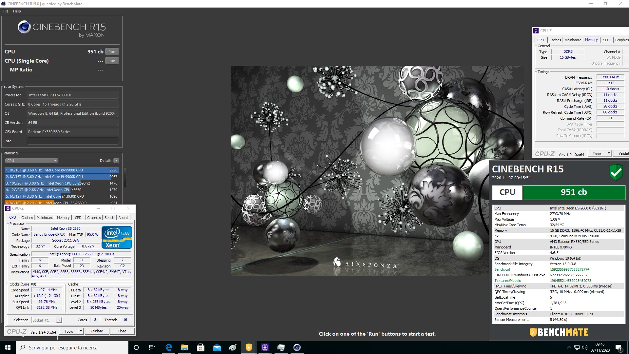Click Validate in lower CPU-Z window
This screenshot has height=354, width=629.
(x=97, y=331)
